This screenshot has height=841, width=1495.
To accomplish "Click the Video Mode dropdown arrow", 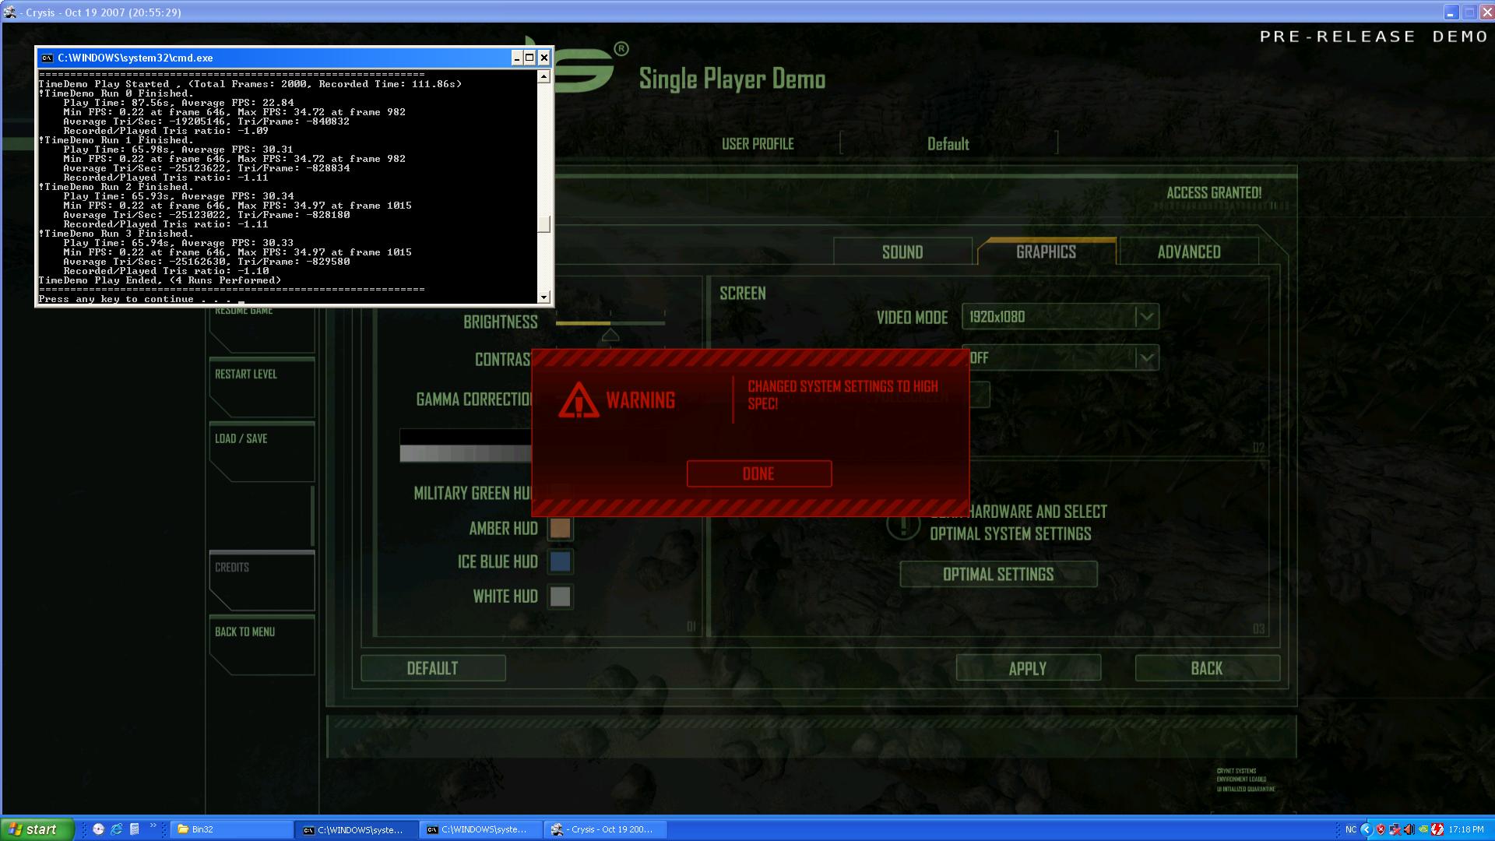I will click(x=1146, y=317).
